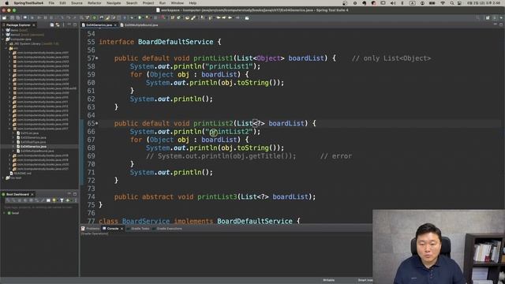Collapse the printList2 method fold marker
The image size is (505, 284).
[96, 123]
